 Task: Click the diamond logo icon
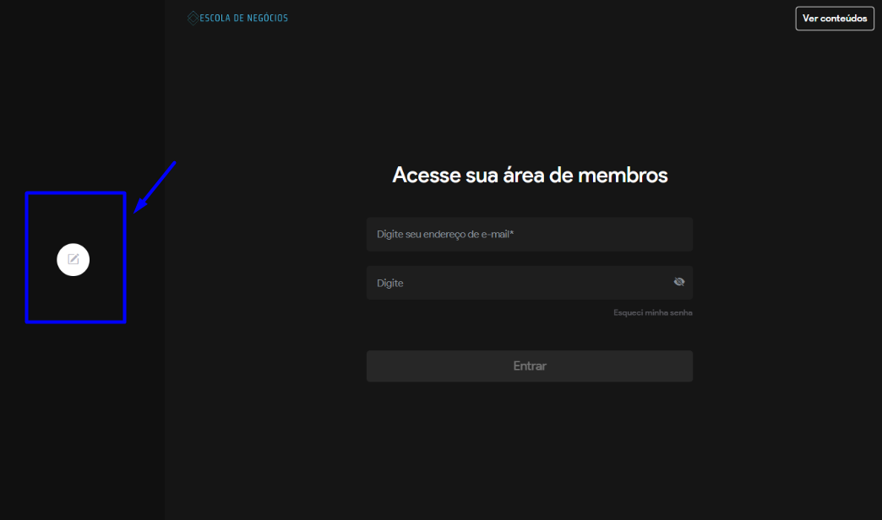pos(193,18)
